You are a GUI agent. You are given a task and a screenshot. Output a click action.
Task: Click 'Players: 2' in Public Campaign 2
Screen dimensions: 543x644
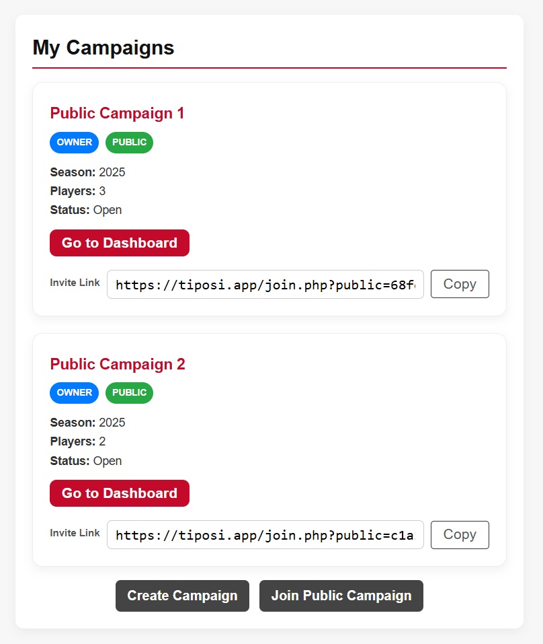click(x=77, y=441)
